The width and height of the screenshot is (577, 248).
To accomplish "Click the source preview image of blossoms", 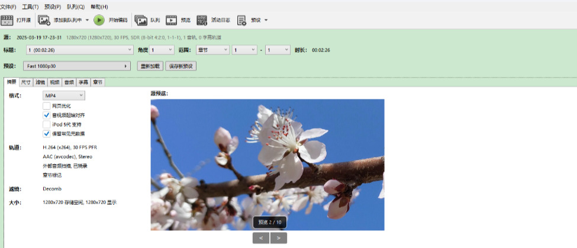I will pos(267,165).
